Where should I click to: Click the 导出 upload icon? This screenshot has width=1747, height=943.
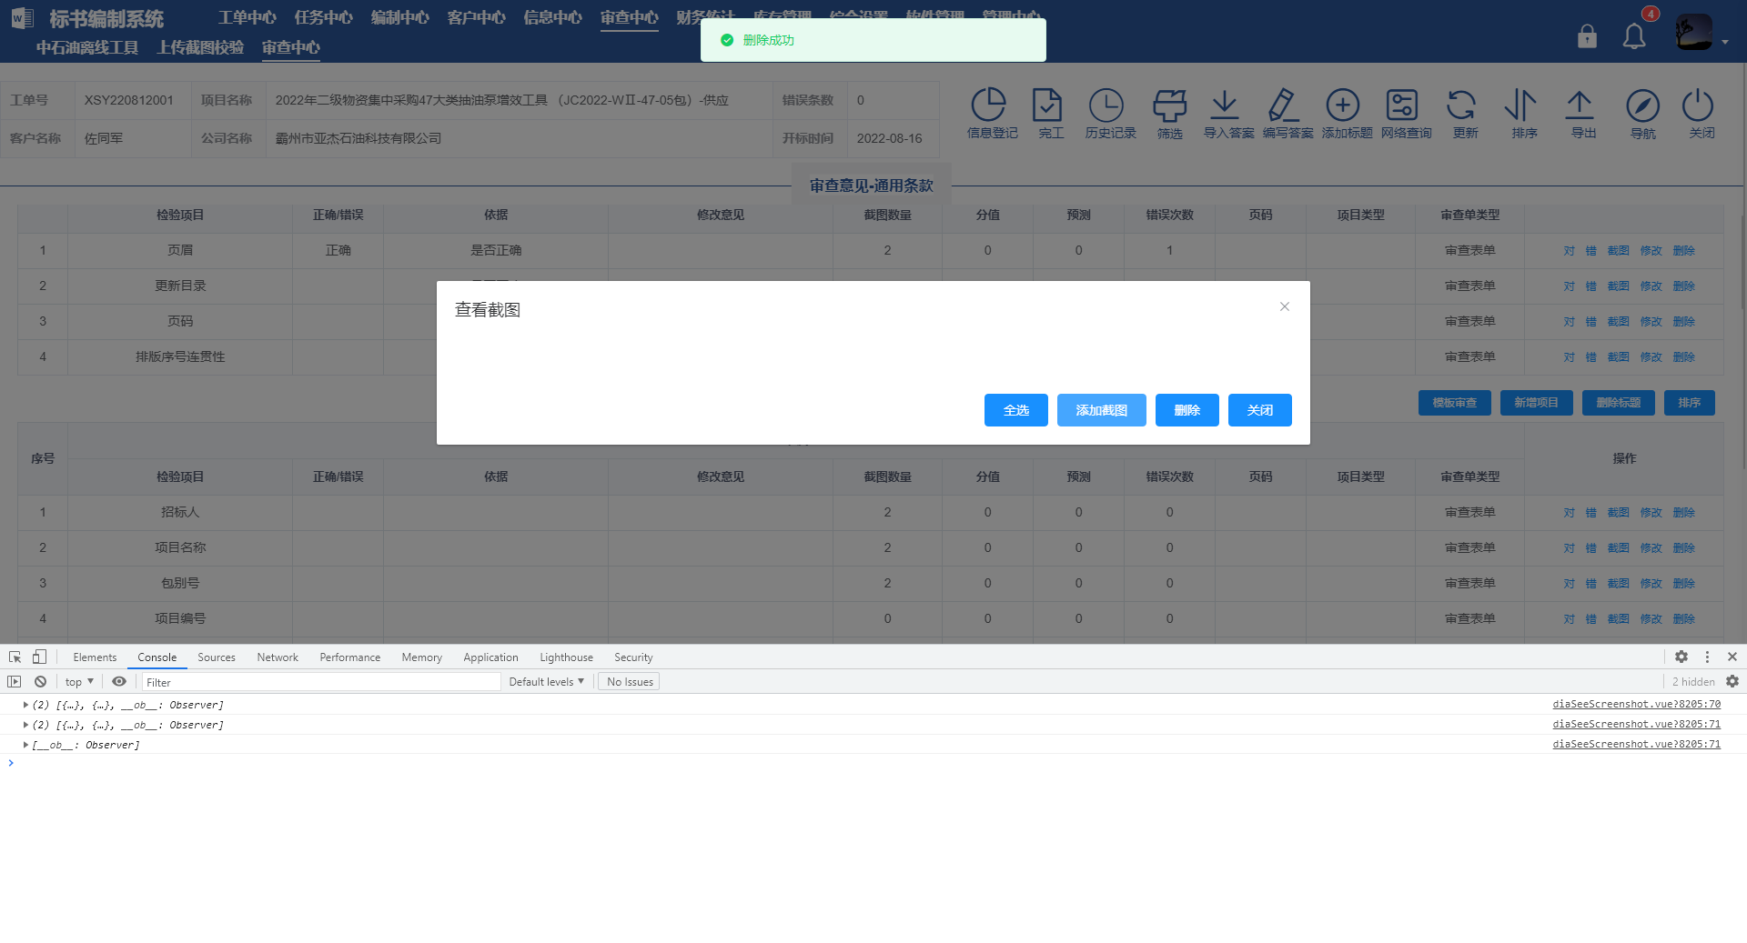point(1580,105)
